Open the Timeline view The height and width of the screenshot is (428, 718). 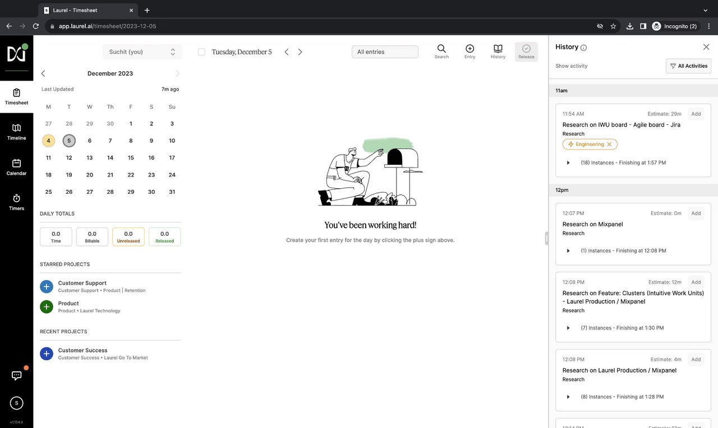[16, 132]
